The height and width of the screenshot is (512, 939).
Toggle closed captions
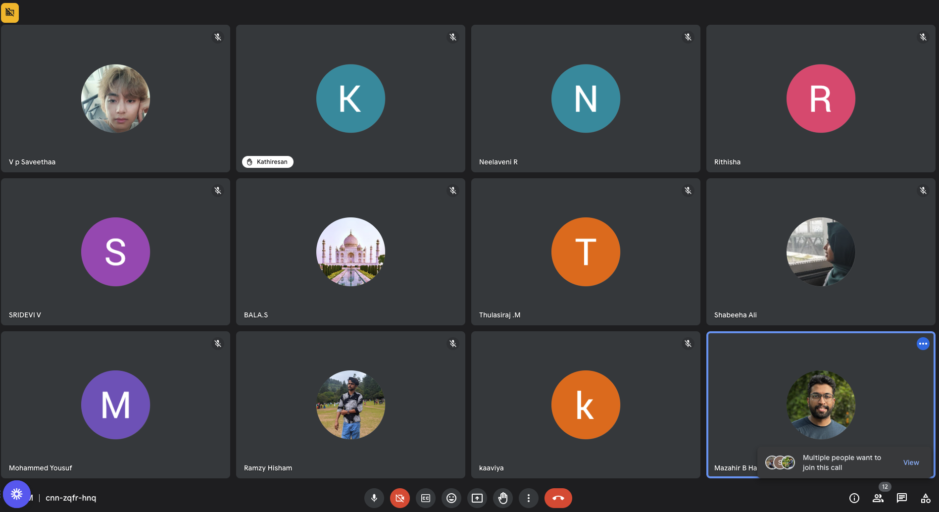(426, 498)
